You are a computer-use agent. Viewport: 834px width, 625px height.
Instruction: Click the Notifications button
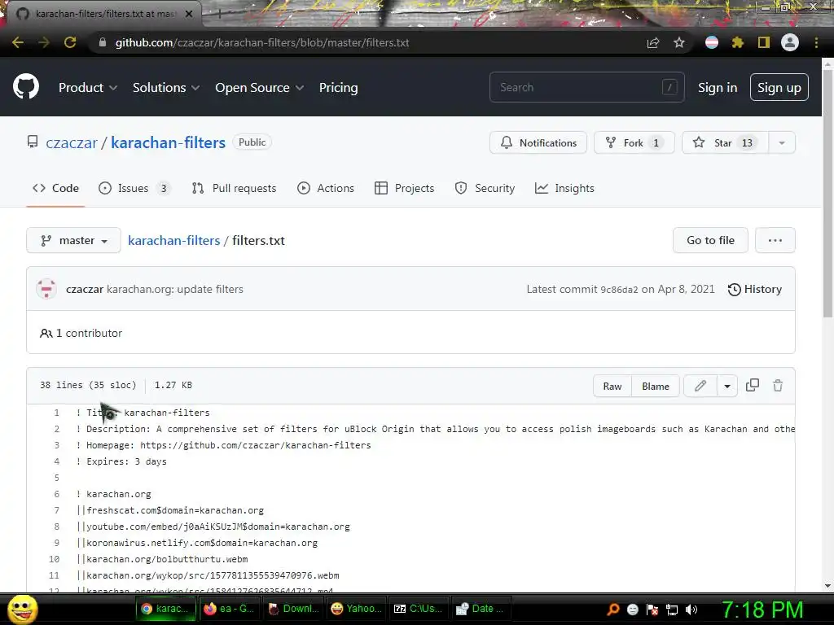click(x=538, y=143)
